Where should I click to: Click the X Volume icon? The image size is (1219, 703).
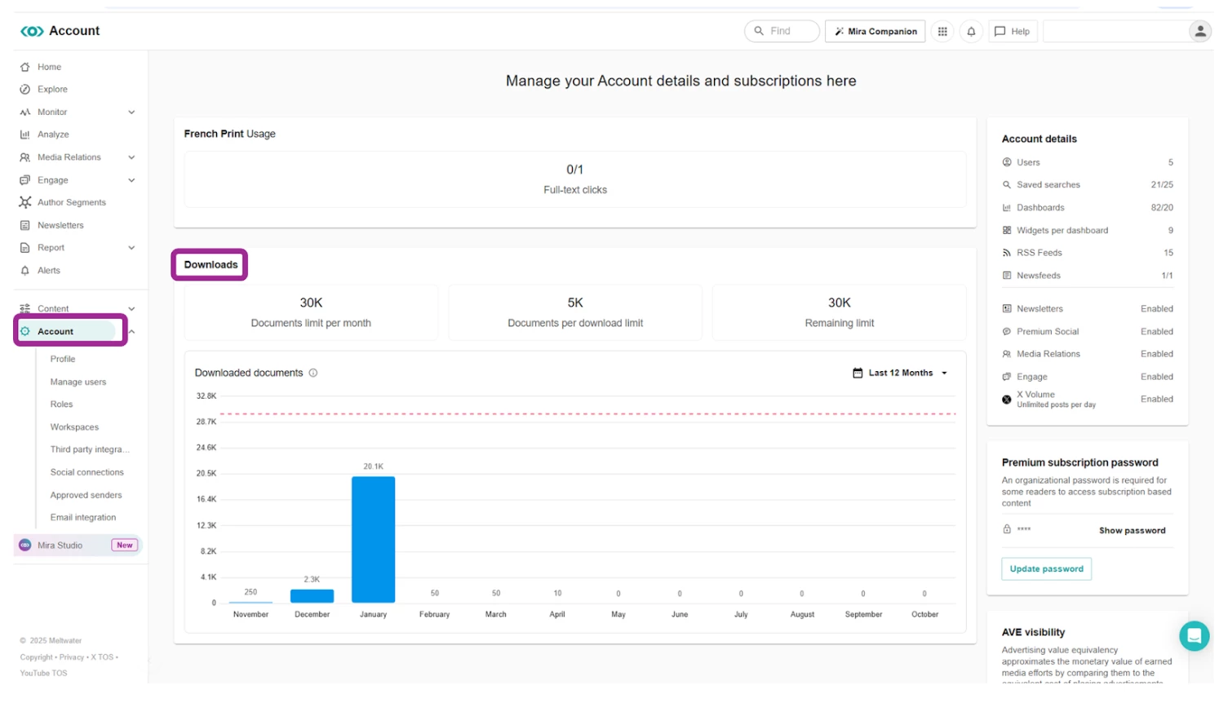pos(1007,400)
